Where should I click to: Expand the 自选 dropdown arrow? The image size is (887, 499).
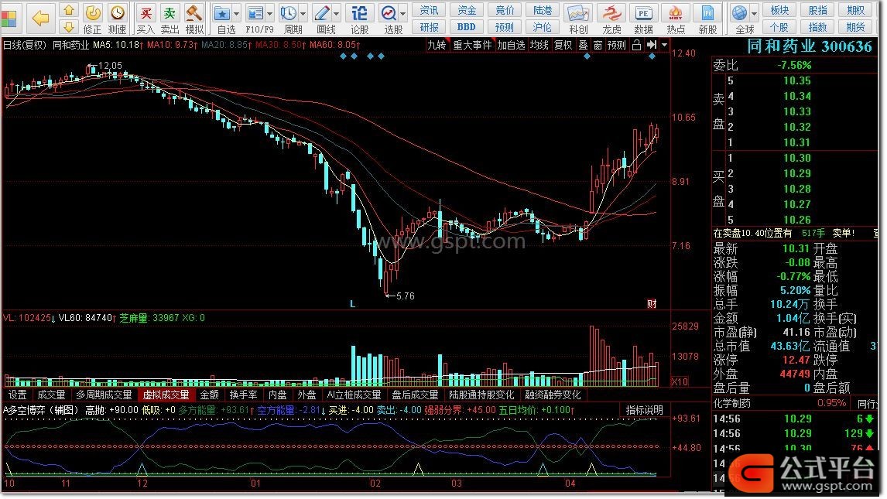(x=237, y=13)
